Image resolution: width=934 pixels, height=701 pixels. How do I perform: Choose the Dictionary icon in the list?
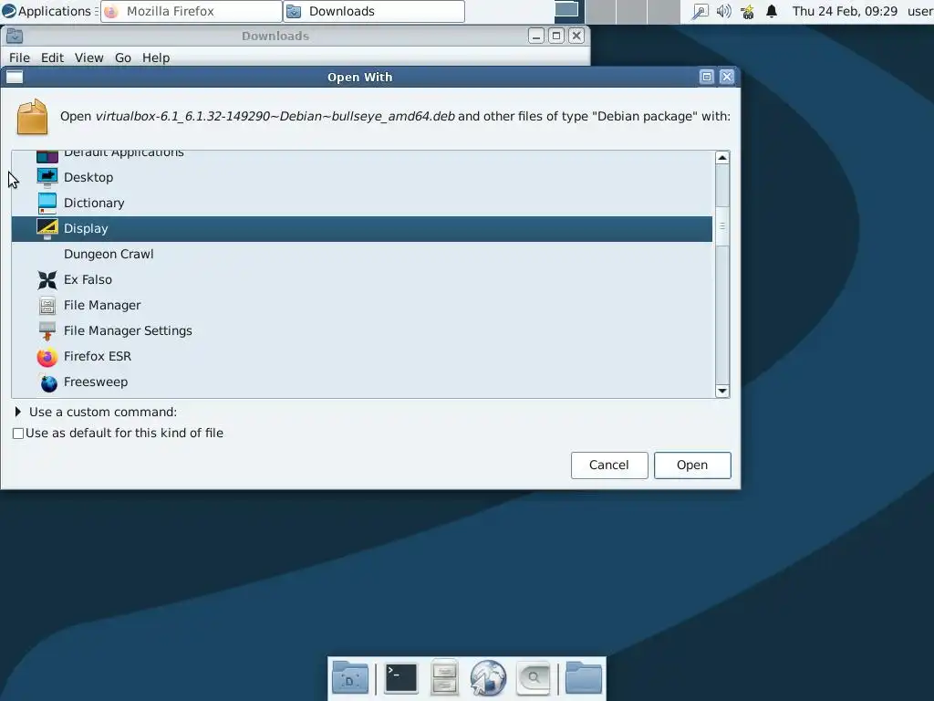(47, 204)
